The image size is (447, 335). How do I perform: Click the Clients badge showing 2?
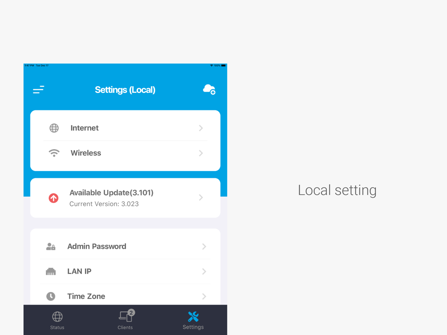131,313
